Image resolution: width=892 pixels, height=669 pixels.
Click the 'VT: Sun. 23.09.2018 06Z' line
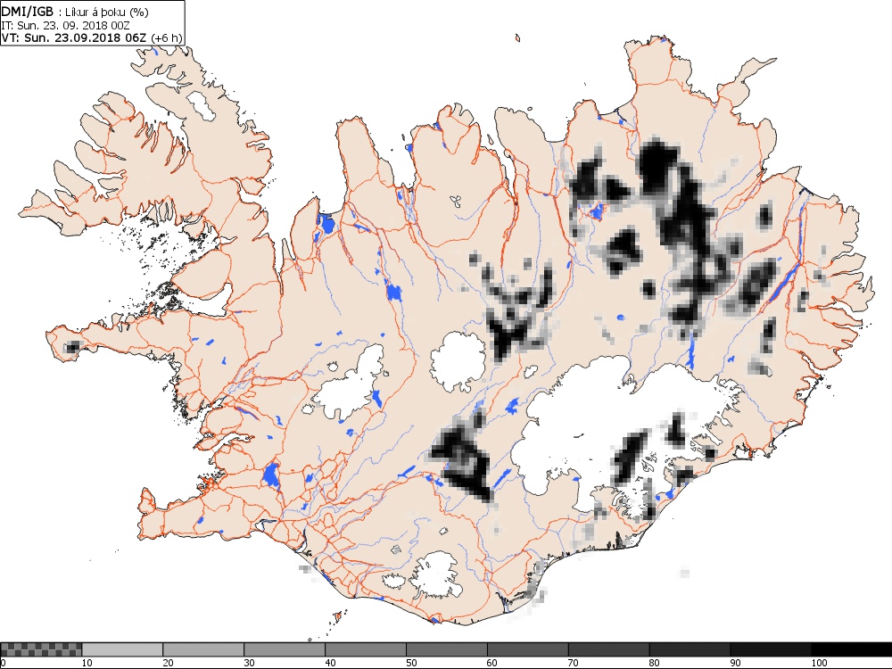pyautogui.click(x=74, y=37)
